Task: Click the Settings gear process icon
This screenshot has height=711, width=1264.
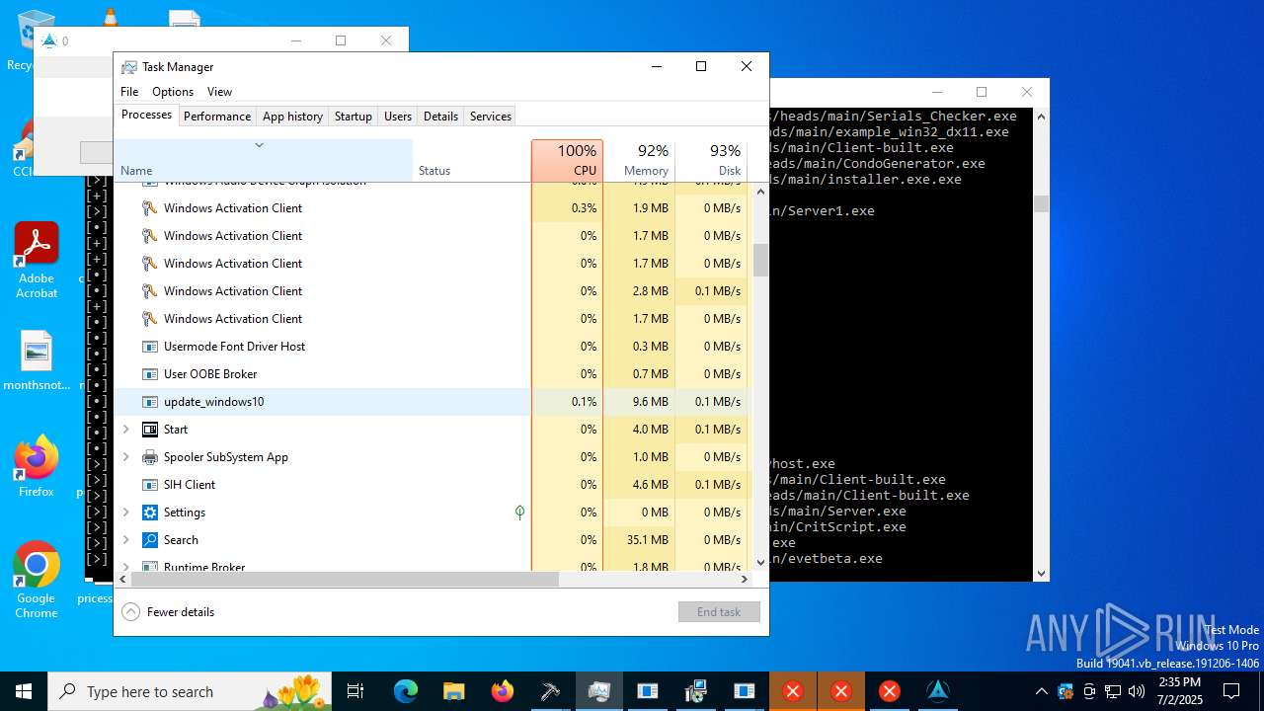Action: coord(150,513)
